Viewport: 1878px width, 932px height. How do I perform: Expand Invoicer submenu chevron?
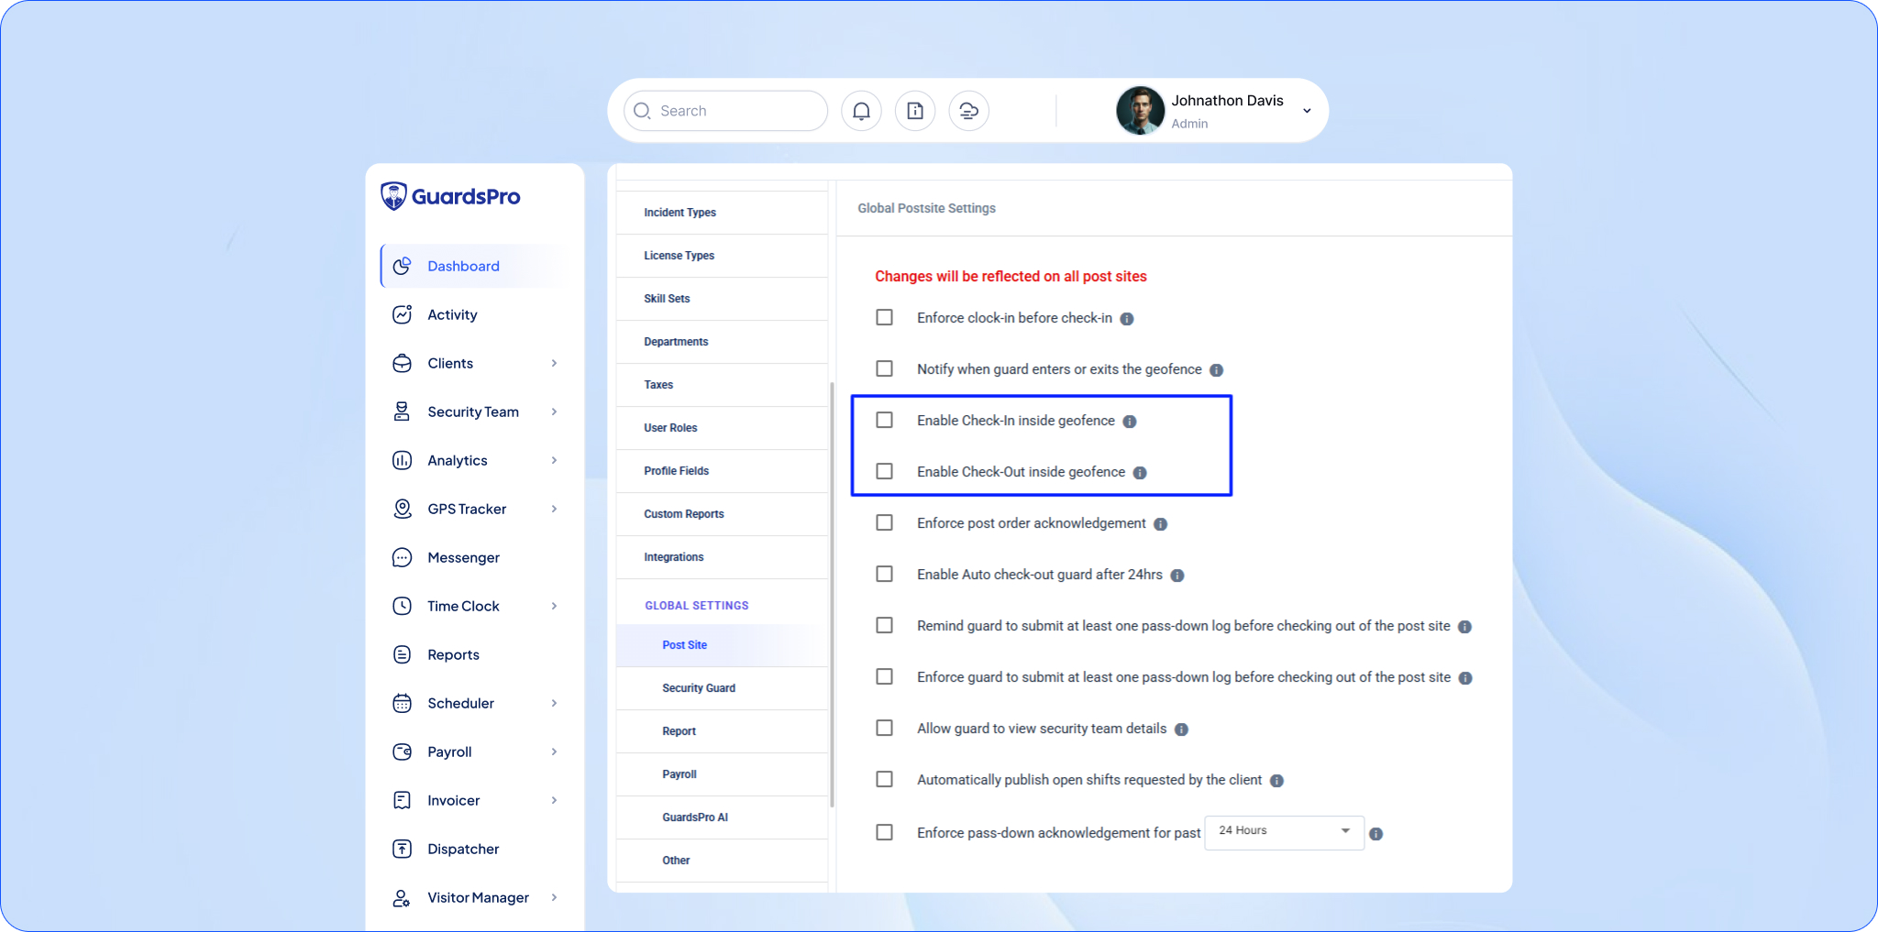[554, 800]
